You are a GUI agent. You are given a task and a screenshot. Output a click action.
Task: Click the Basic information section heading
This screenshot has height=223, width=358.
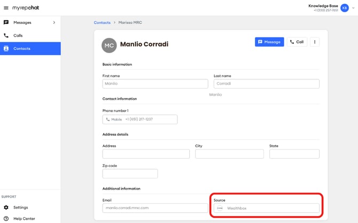117,64
